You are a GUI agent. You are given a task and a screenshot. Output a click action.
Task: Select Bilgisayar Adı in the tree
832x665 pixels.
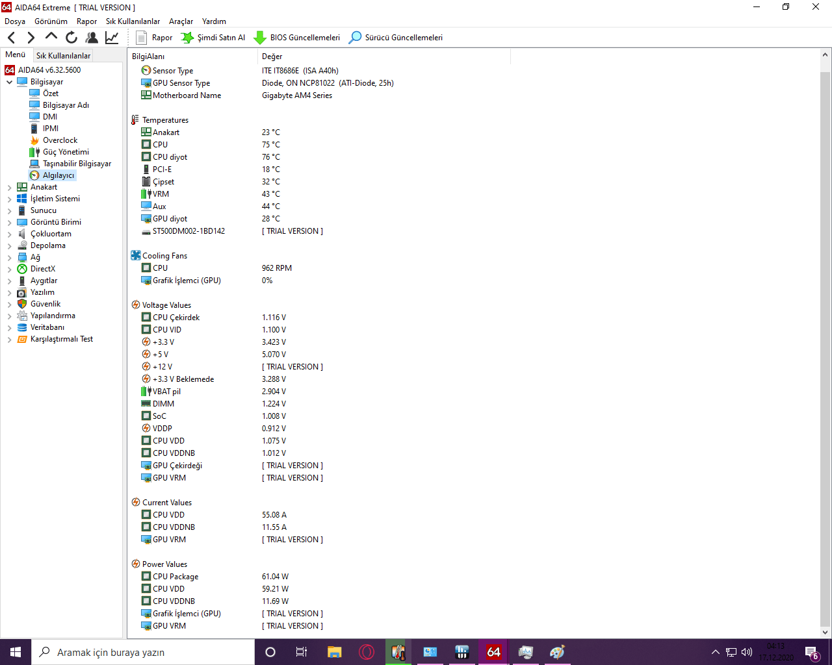[66, 105]
